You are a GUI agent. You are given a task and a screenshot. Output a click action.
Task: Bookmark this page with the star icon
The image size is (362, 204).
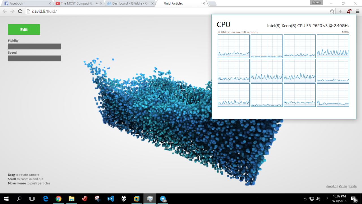point(332,11)
